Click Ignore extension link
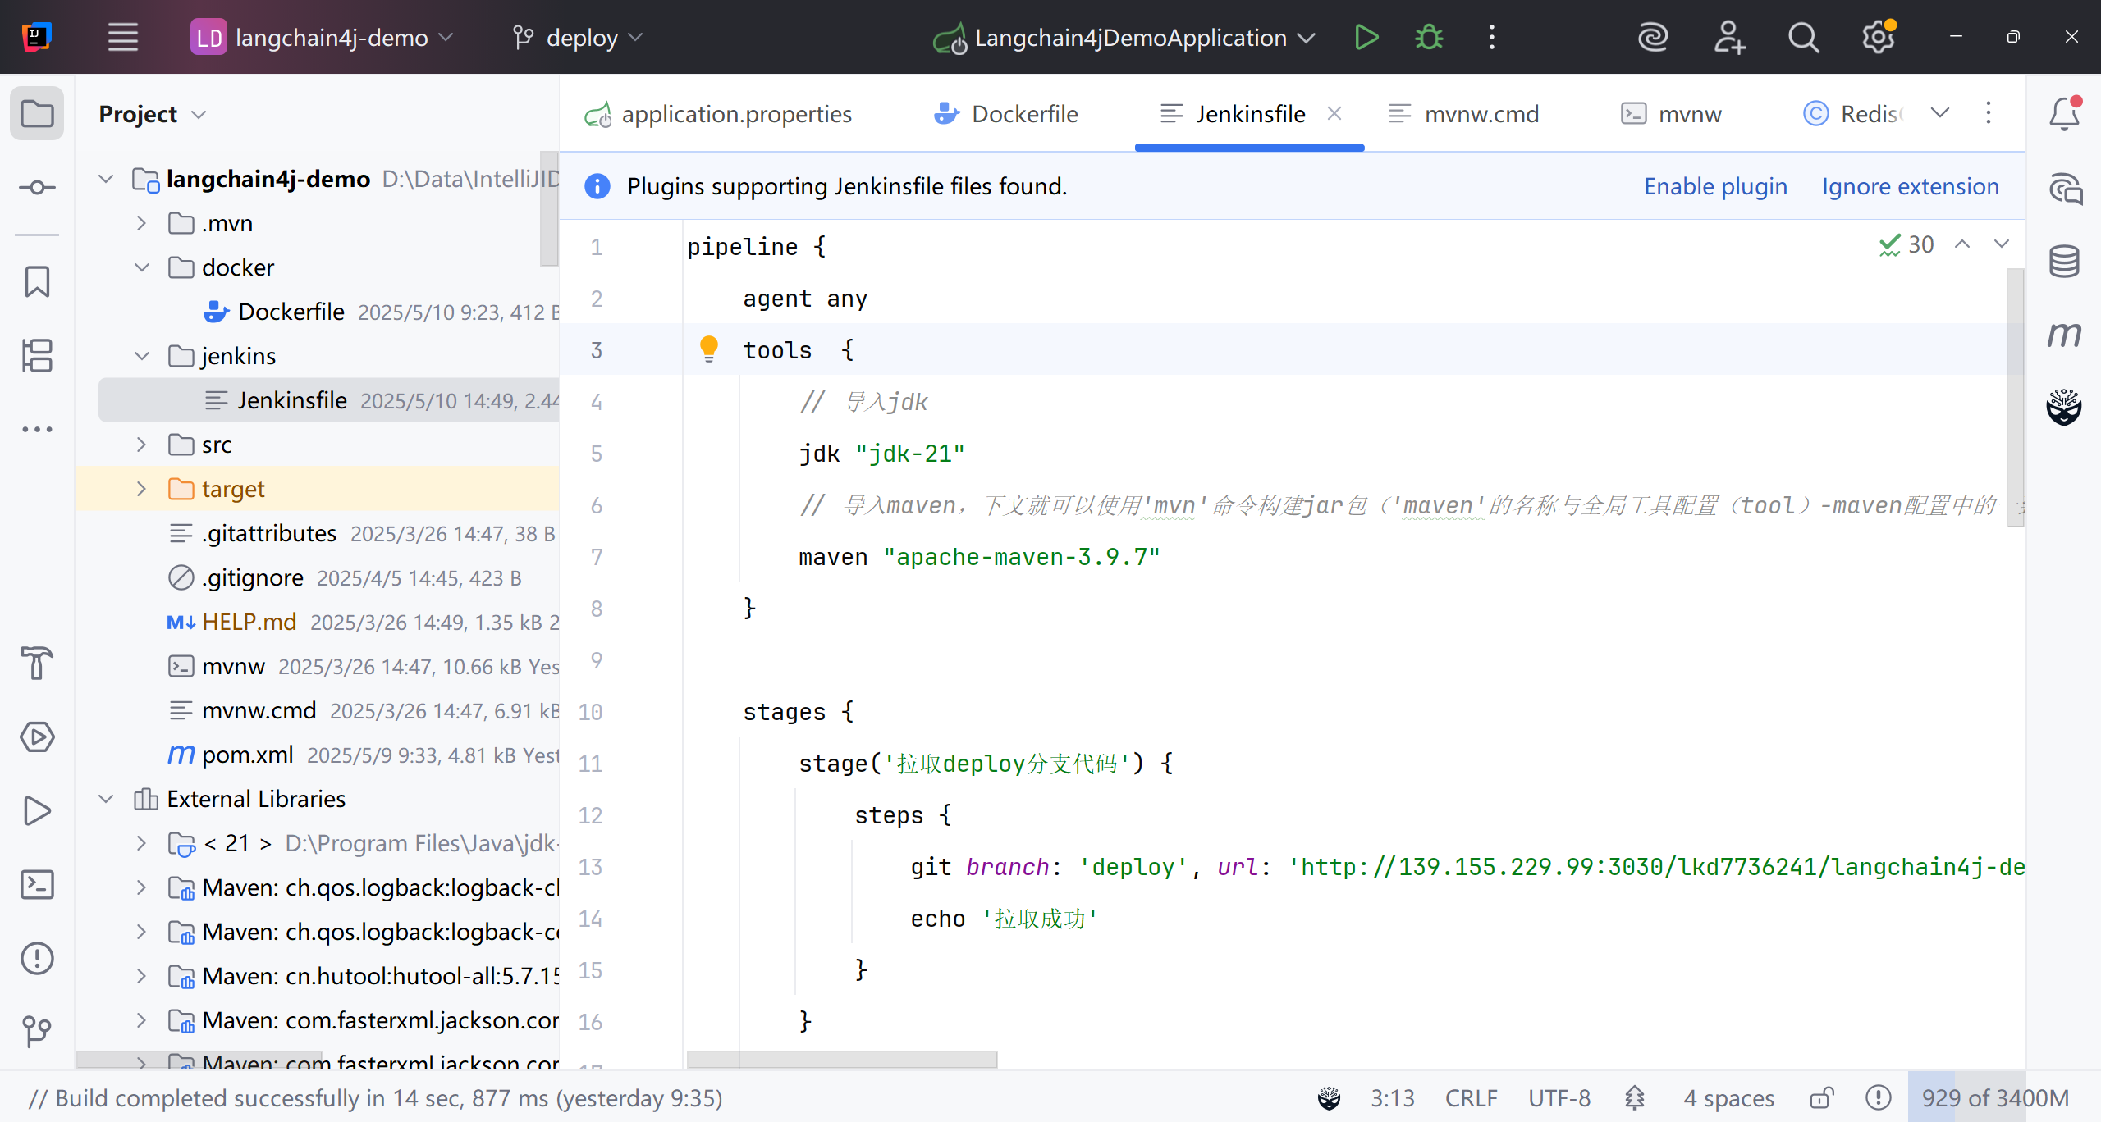This screenshot has width=2101, height=1122. pyautogui.click(x=1910, y=187)
